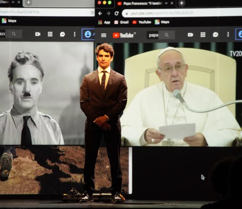This screenshot has height=209, width=242.
Task: Open the Maps bookmark in the right window
Action: click(x=162, y=22)
